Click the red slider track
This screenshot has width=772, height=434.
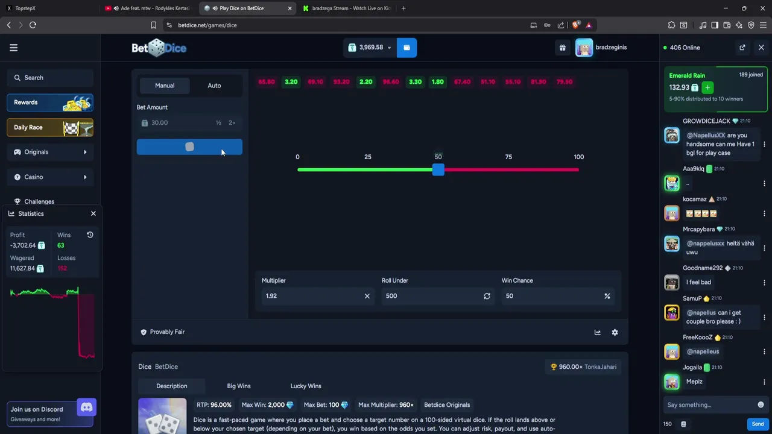click(x=511, y=170)
